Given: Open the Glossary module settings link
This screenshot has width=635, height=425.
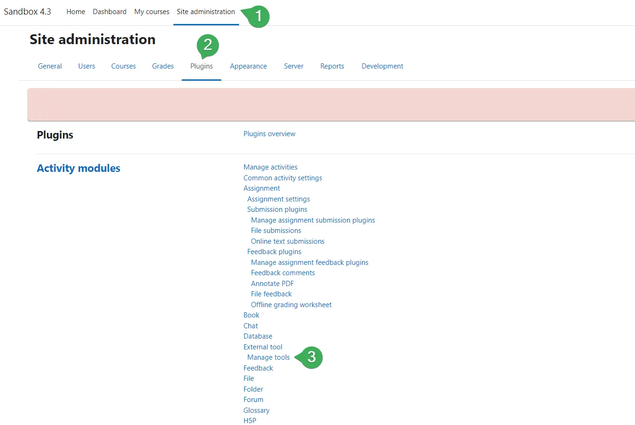Looking at the screenshot, I should [x=256, y=410].
